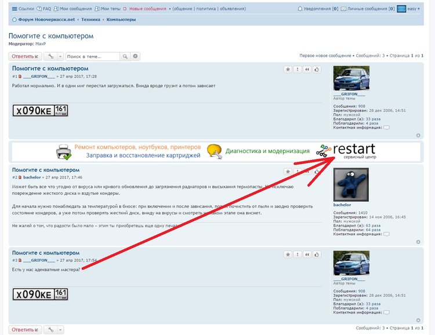Report bachelor's post with the exclamation icon

(x=298, y=172)
